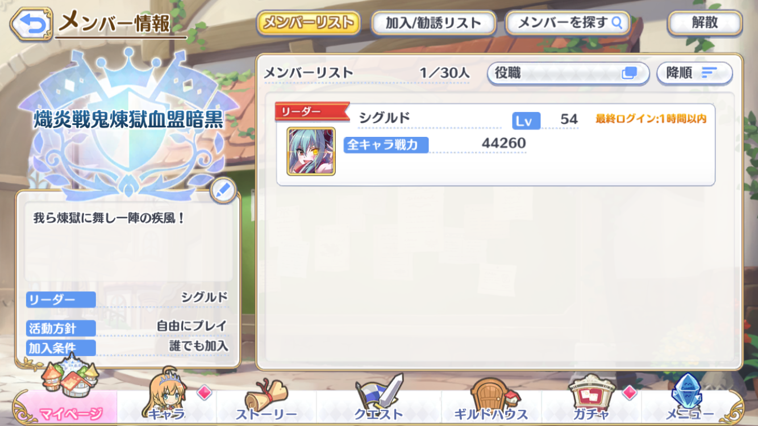758x426 pixels.
Task: Click the メンバーを探す search button
Action: (x=568, y=23)
